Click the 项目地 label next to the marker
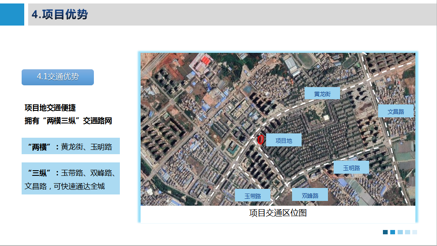Screen dimensions: 437x246 click(x=284, y=140)
